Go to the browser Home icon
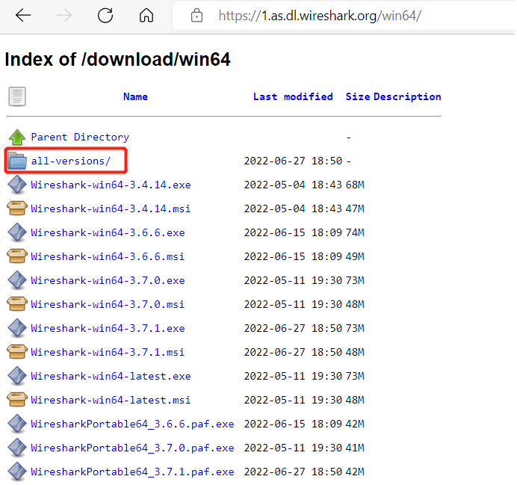The width and height of the screenshot is (517, 485). (146, 15)
